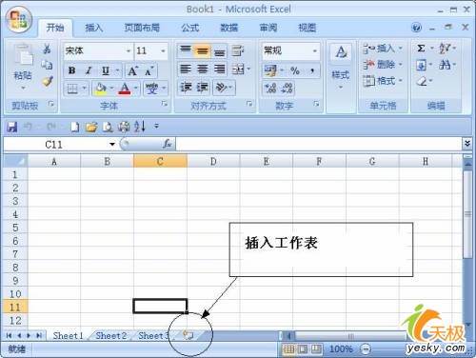Open the font name dropdown 宋体
The height and width of the screenshot is (358, 476).
(129, 50)
